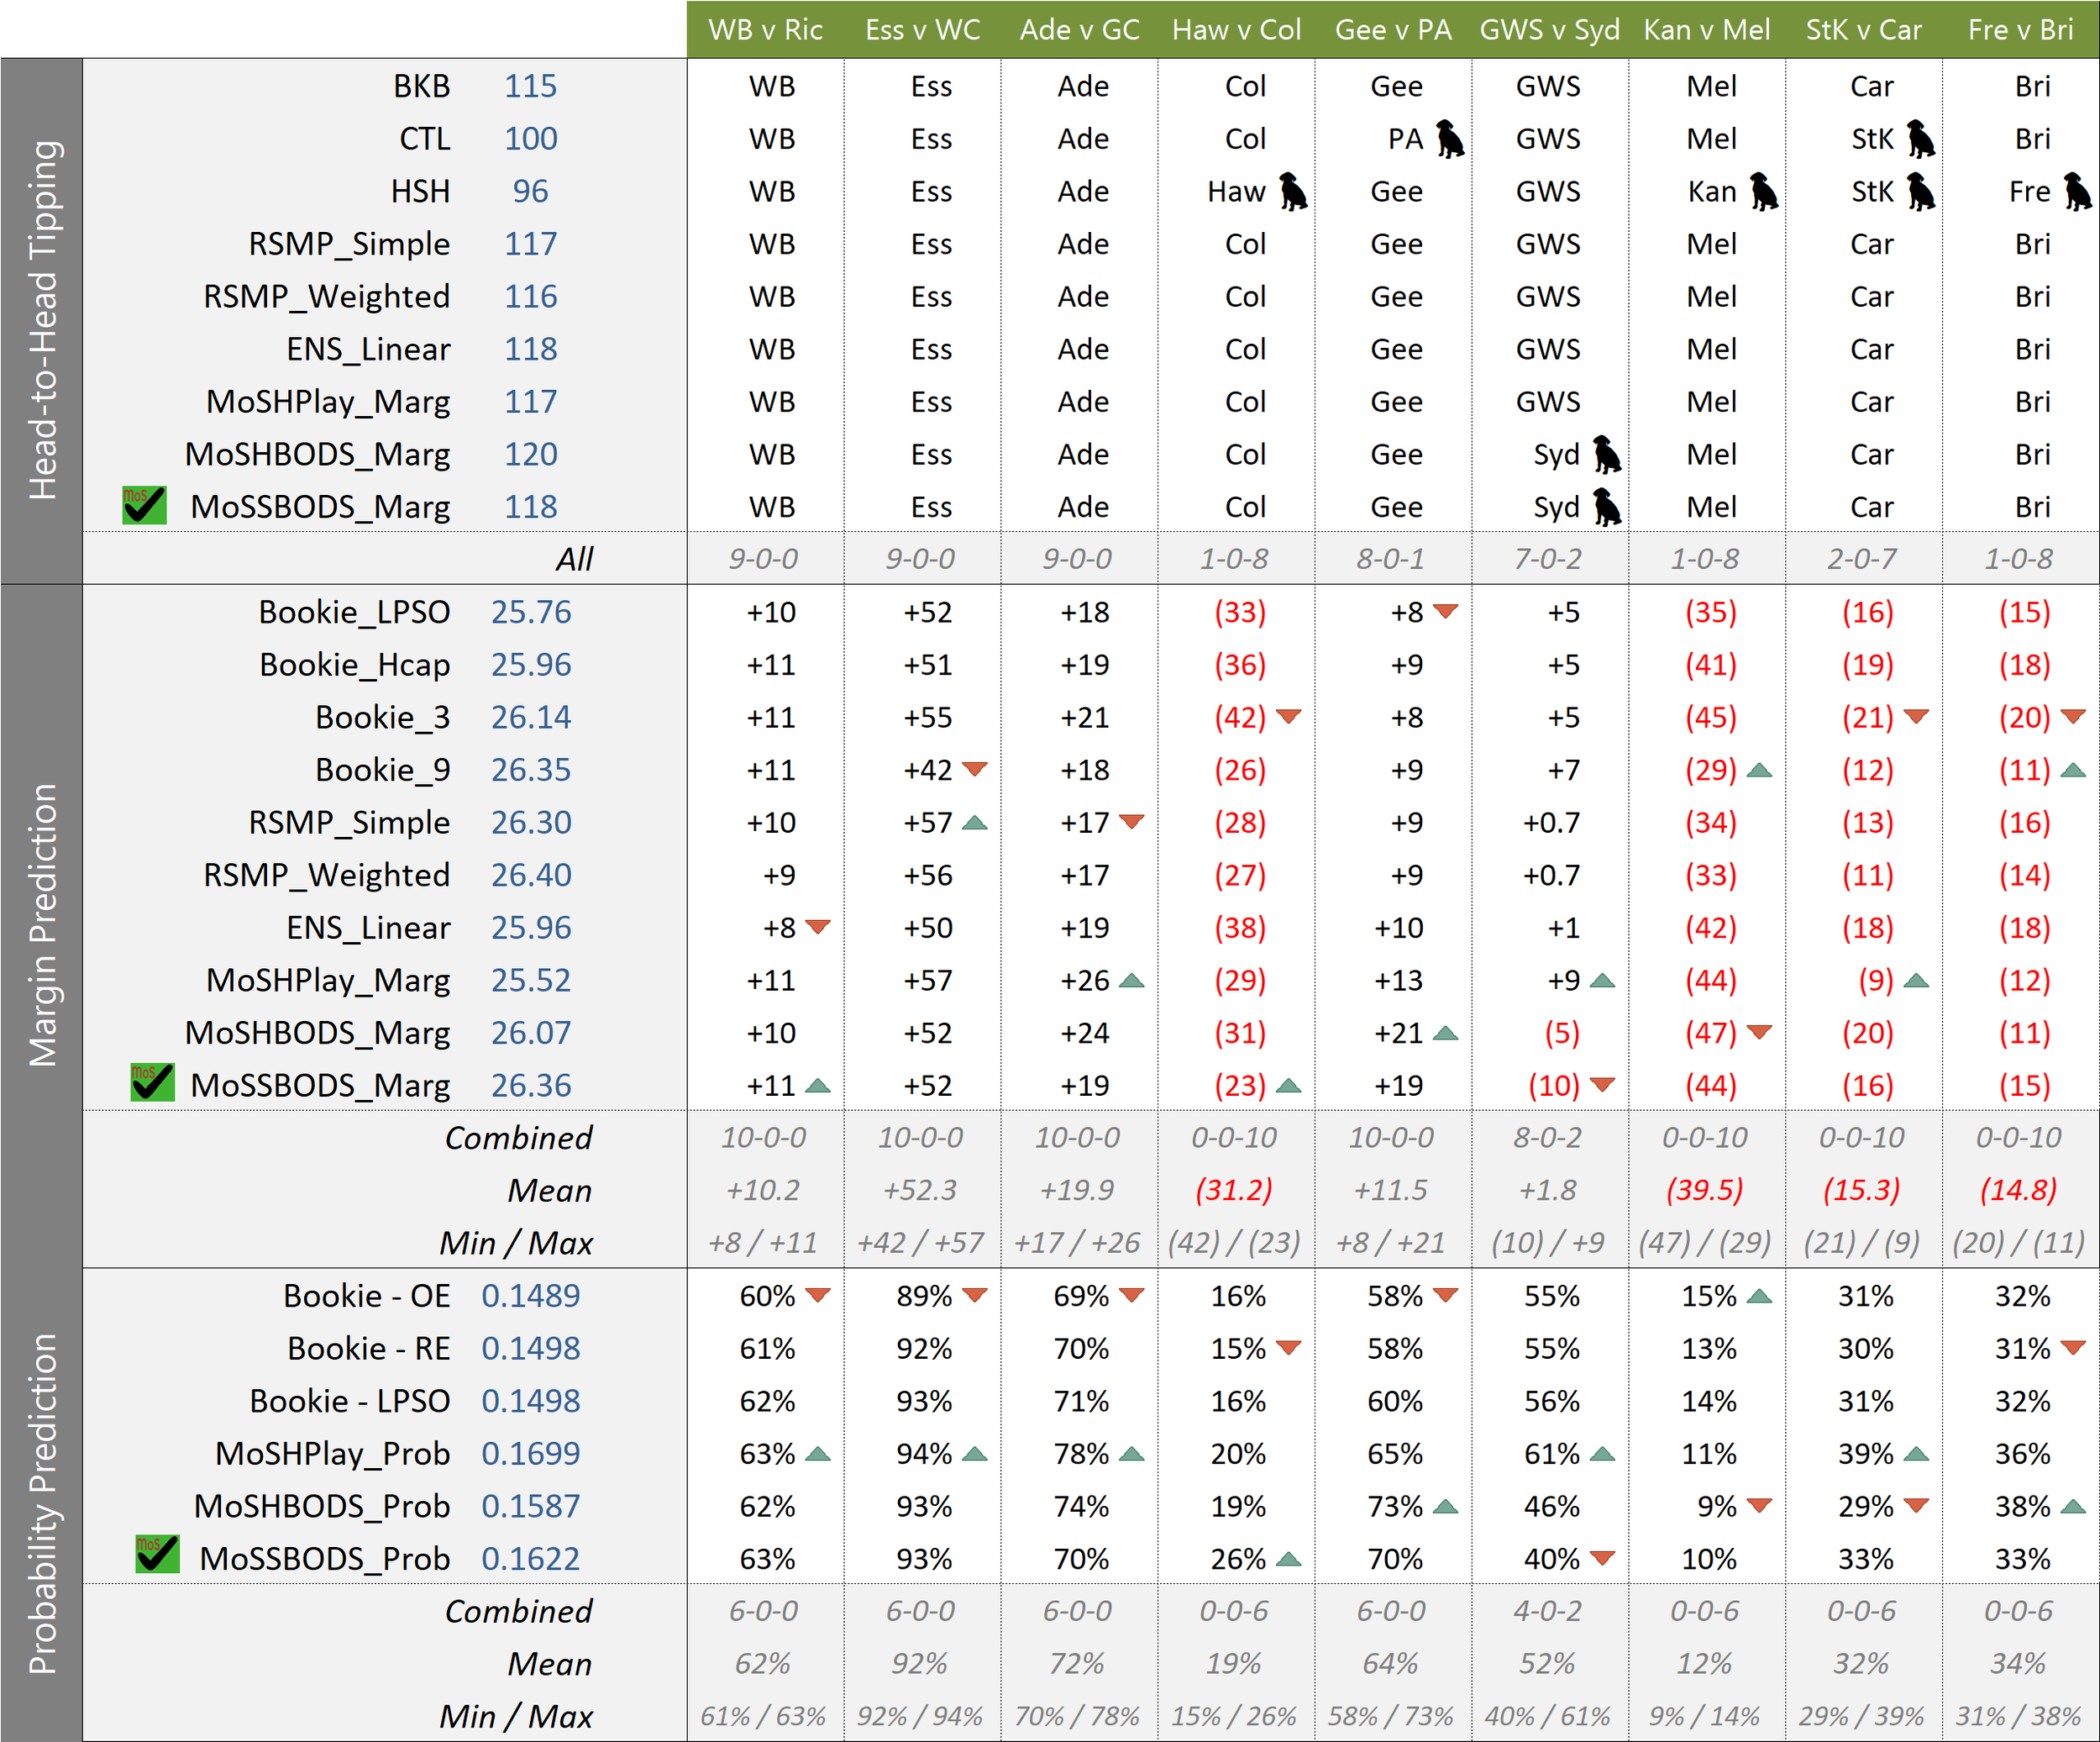Click the Margin Prediction section label
The image size is (2100, 1742).
pos(42,925)
